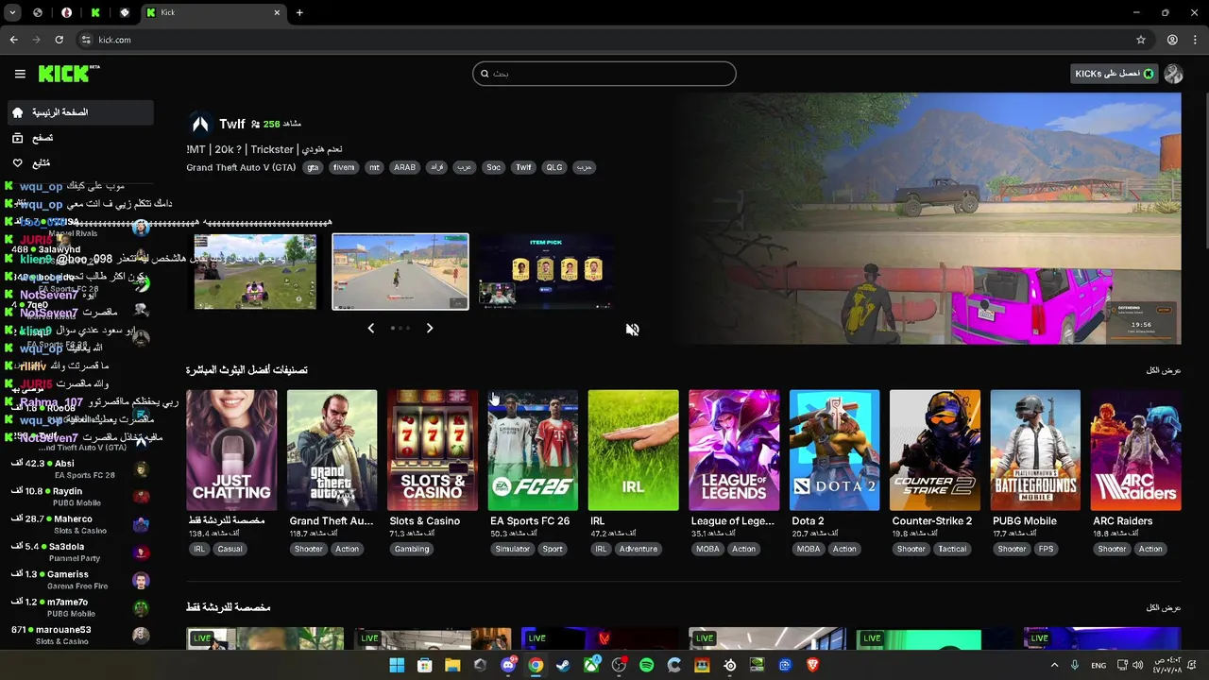Unmute the featured stream audio
Image resolution: width=1209 pixels, height=680 pixels.
632,330
